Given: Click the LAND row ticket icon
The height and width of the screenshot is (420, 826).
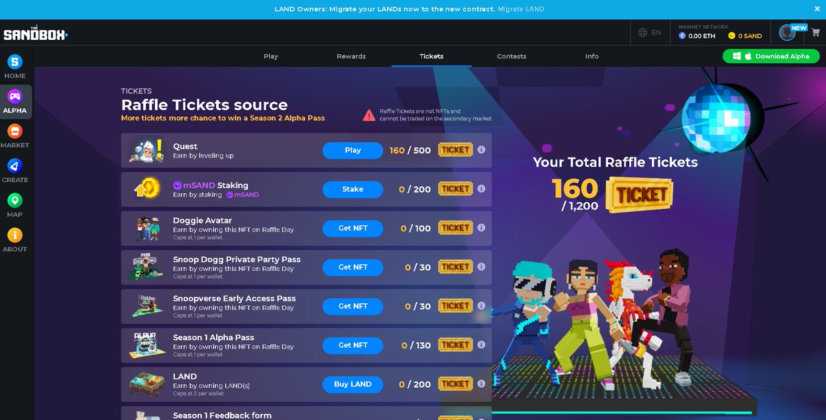Looking at the screenshot, I should coord(455,384).
